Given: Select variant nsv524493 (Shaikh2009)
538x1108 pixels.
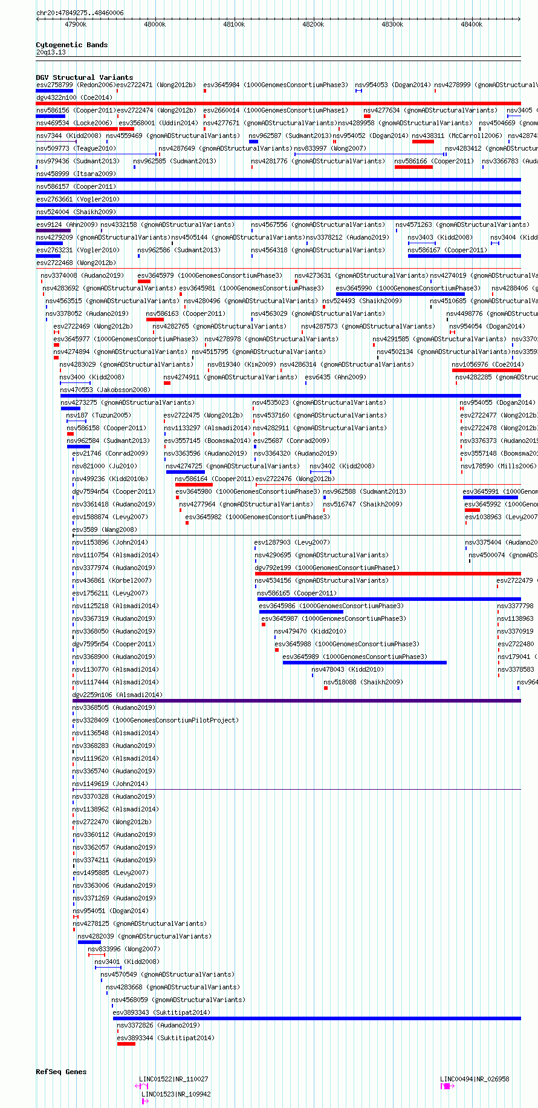Looking at the screenshot, I should coord(362,301).
